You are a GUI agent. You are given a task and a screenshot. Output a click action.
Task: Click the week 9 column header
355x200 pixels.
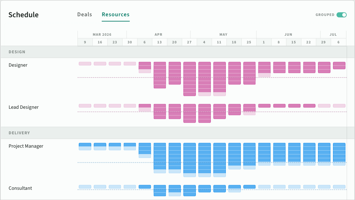tap(85, 42)
